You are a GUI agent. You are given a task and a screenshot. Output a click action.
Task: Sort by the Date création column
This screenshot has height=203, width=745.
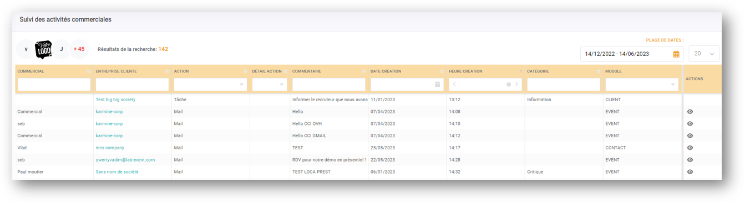point(442,71)
